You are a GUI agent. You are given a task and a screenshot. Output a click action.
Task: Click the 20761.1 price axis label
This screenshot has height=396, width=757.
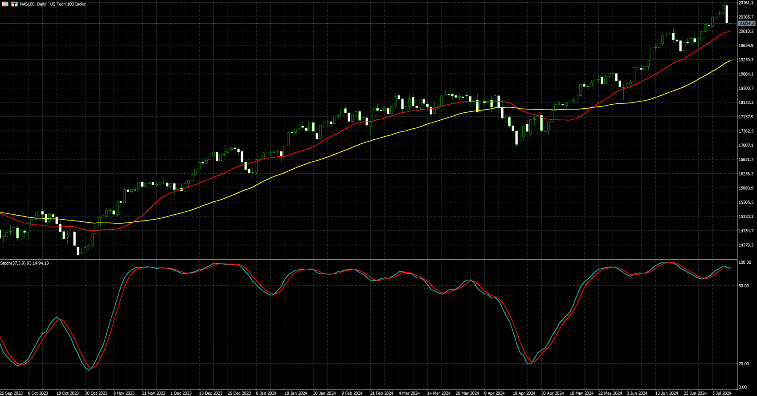(x=746, y=3)
